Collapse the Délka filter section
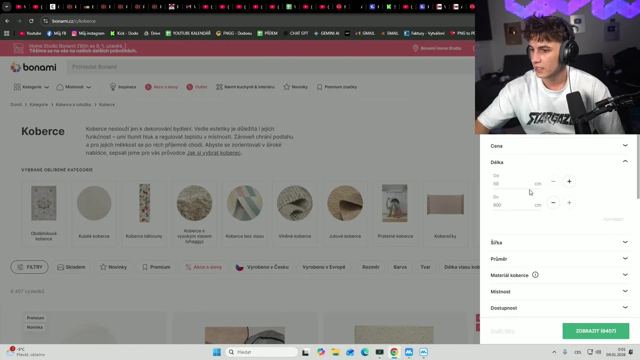Viewport: 640px width, 360px height. 559,162
